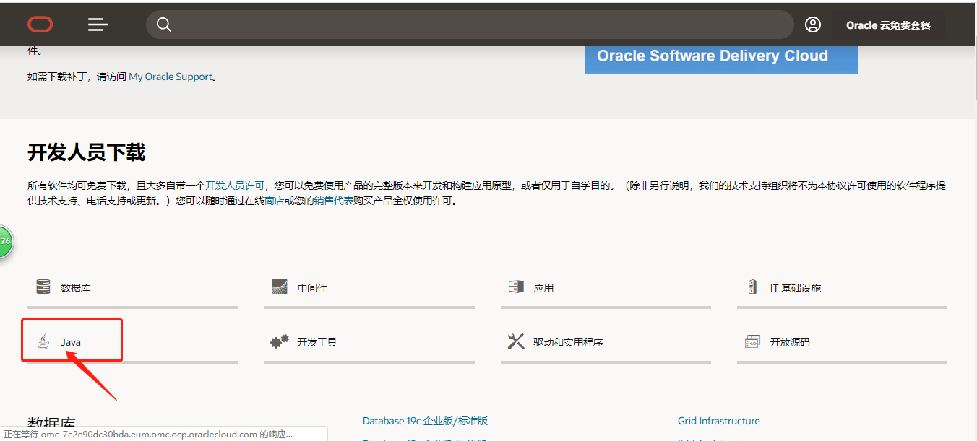The image size is (977, 441).
Task: Open the hamburger navigation menu
Action: click(98, 25)
